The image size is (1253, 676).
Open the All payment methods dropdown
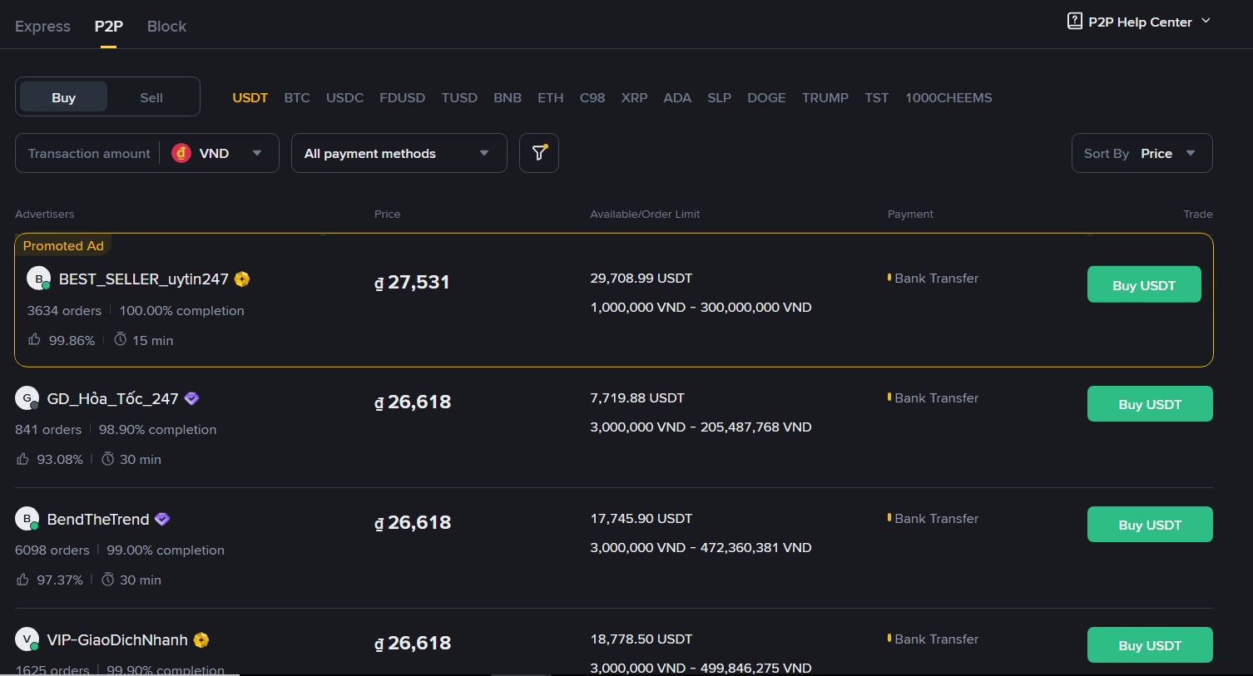click(x=399, y=153)
